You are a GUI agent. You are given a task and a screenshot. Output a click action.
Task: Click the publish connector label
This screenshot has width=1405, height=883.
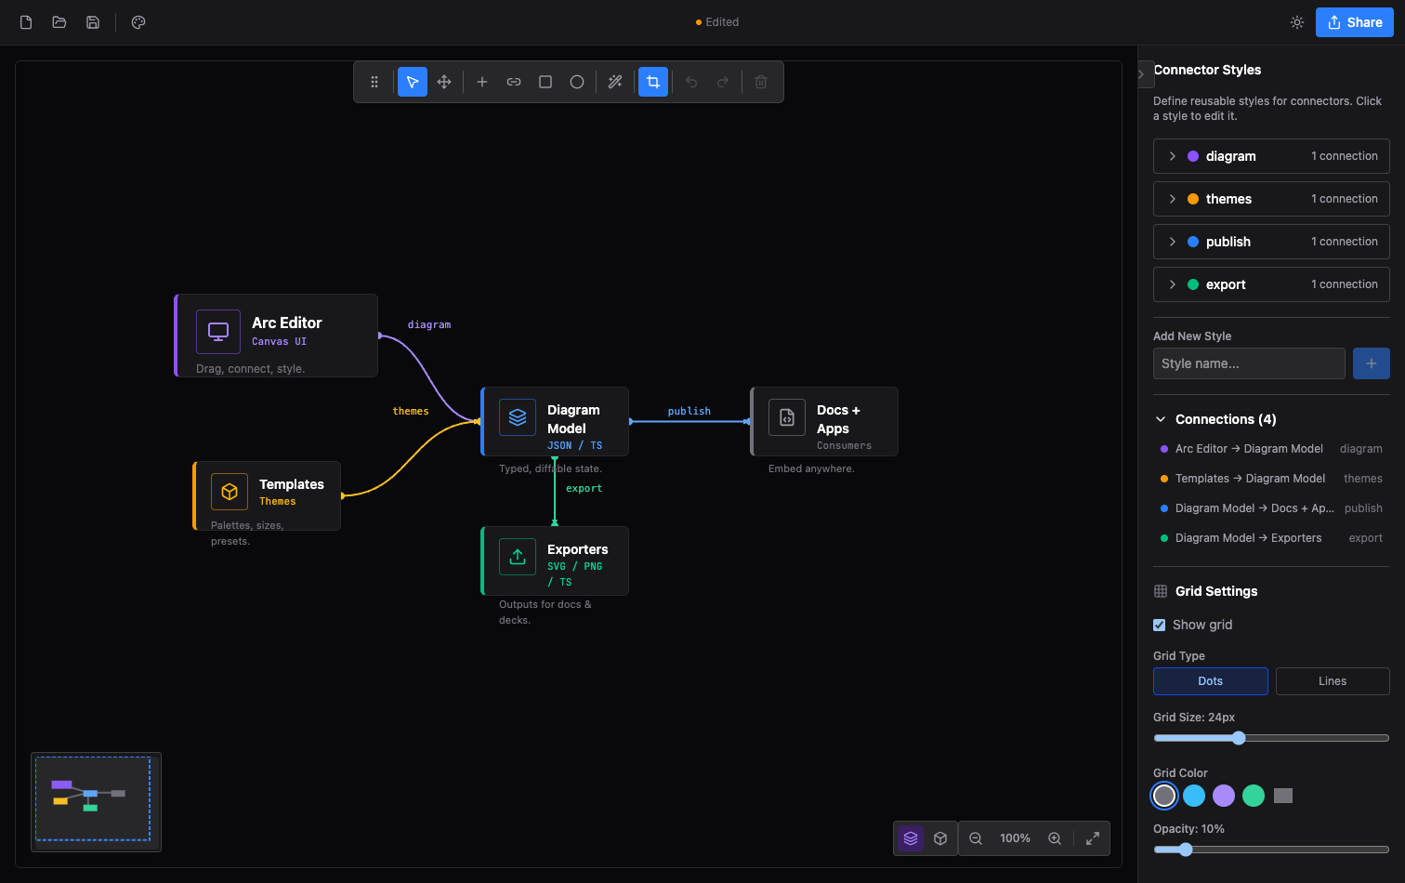coord(689,411)
